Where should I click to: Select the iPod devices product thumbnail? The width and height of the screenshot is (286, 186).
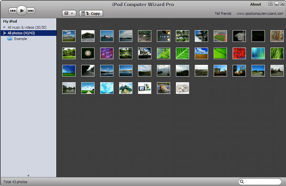(144, 88)
